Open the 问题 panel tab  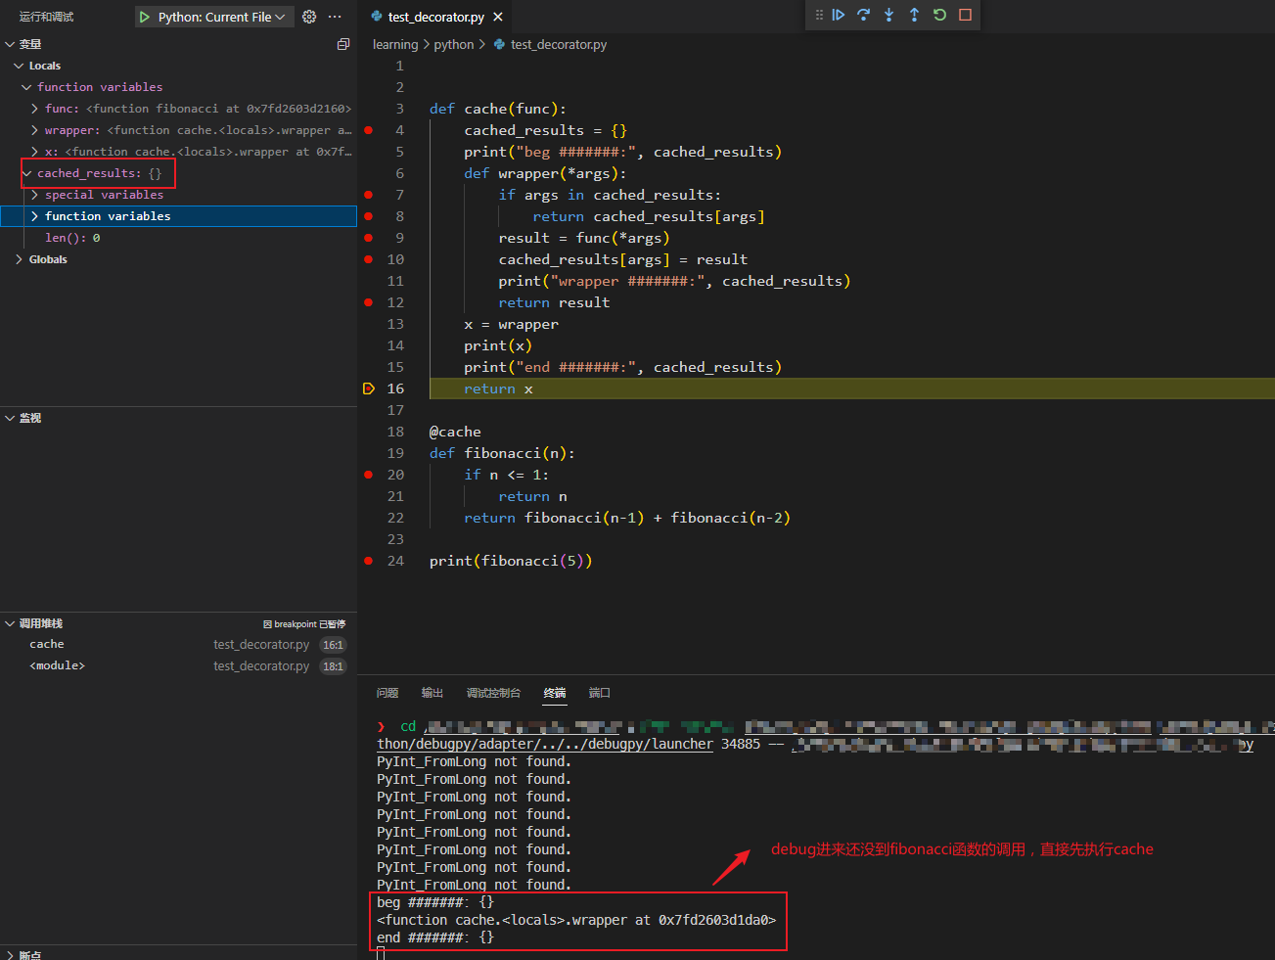coord(387,693)
